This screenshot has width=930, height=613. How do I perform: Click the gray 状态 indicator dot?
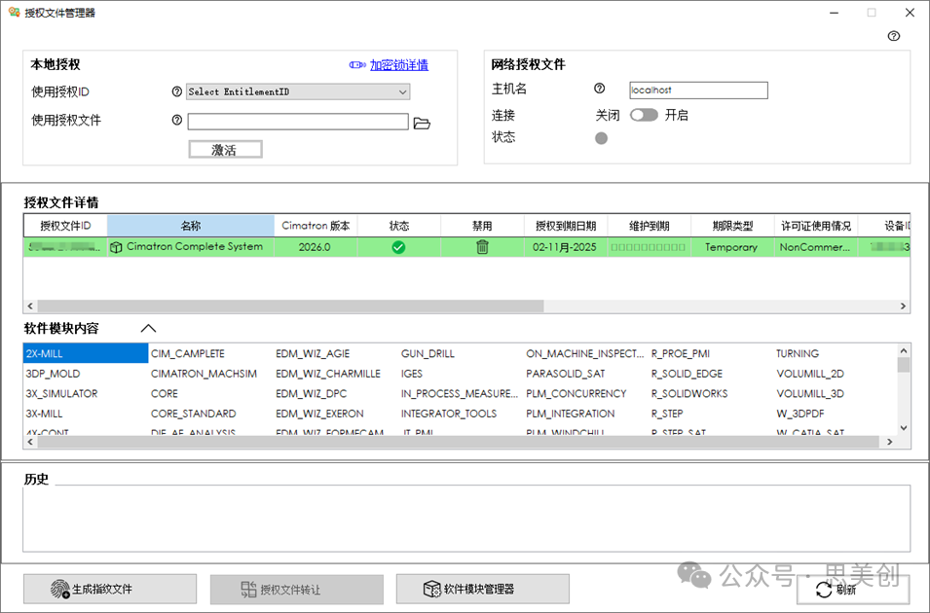(601, 138)
